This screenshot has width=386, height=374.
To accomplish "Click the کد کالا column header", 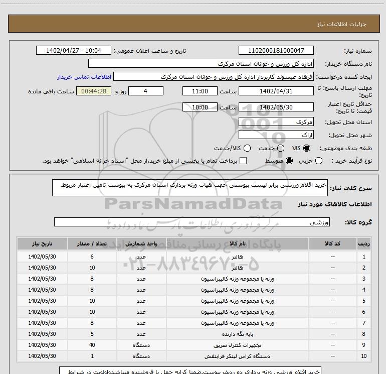I will point(332,243).
